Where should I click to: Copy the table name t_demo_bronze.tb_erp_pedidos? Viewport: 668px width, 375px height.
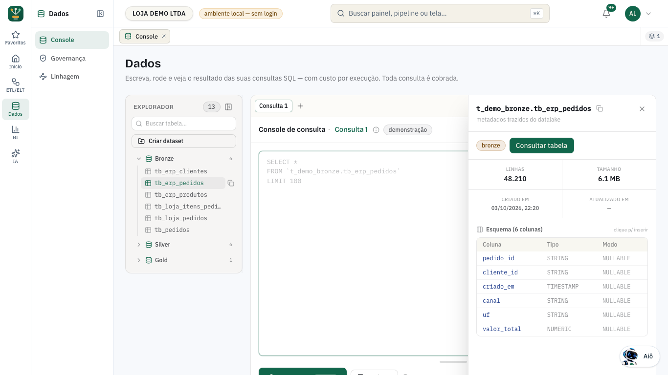(600, 108)
